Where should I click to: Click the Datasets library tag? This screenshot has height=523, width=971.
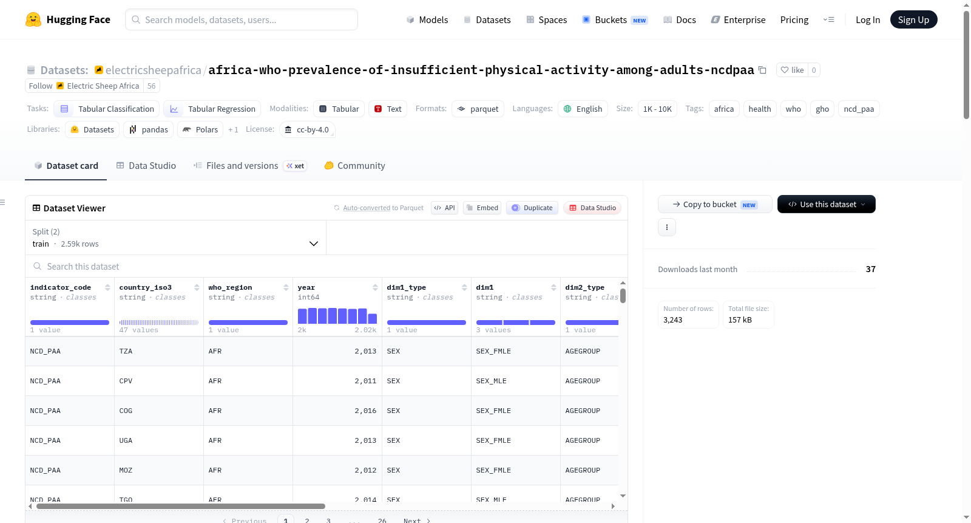pos(92,129)
